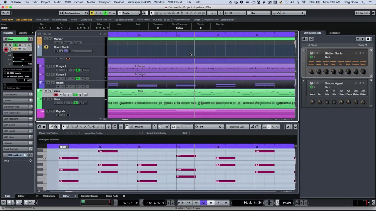The width and height of the screenshot is (376, 211).
Task: Click the Solo Editor button in key editor
Action: pos(40,127)
